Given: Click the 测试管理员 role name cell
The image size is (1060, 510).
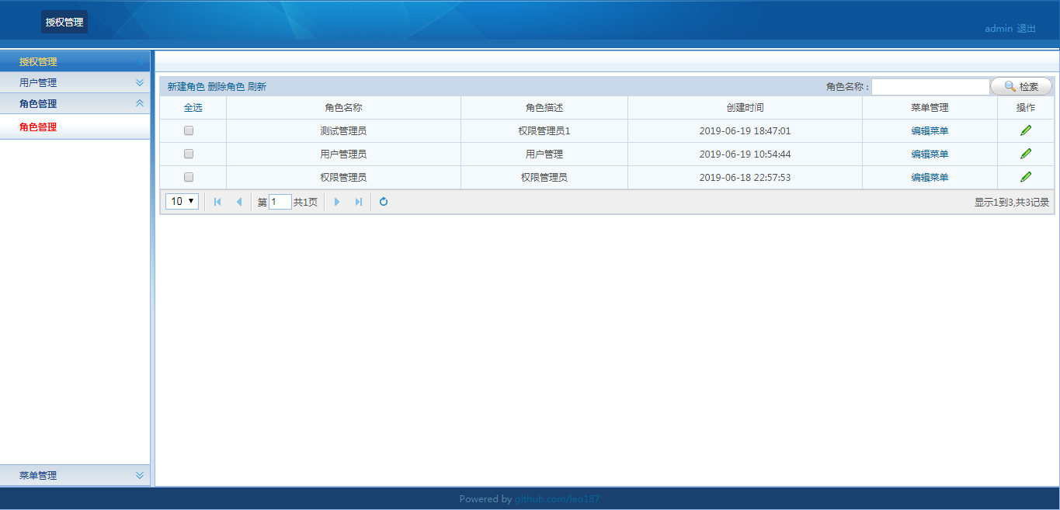Looking at the screenshot, I should point(343,131).
